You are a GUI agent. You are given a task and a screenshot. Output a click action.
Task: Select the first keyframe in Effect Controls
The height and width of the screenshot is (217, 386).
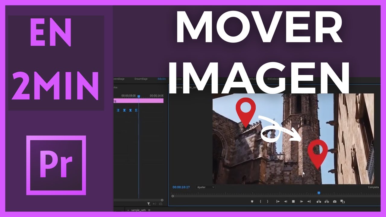pos(118,110)
